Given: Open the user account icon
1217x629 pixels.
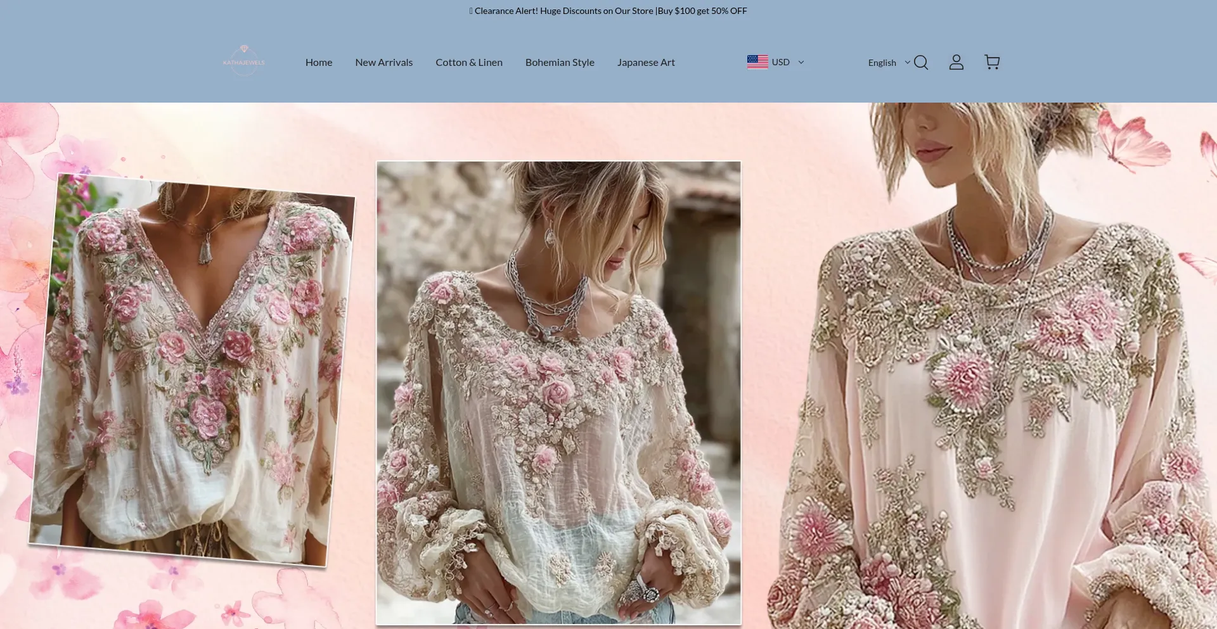Looking at the screenshot, I should [956, 62].
